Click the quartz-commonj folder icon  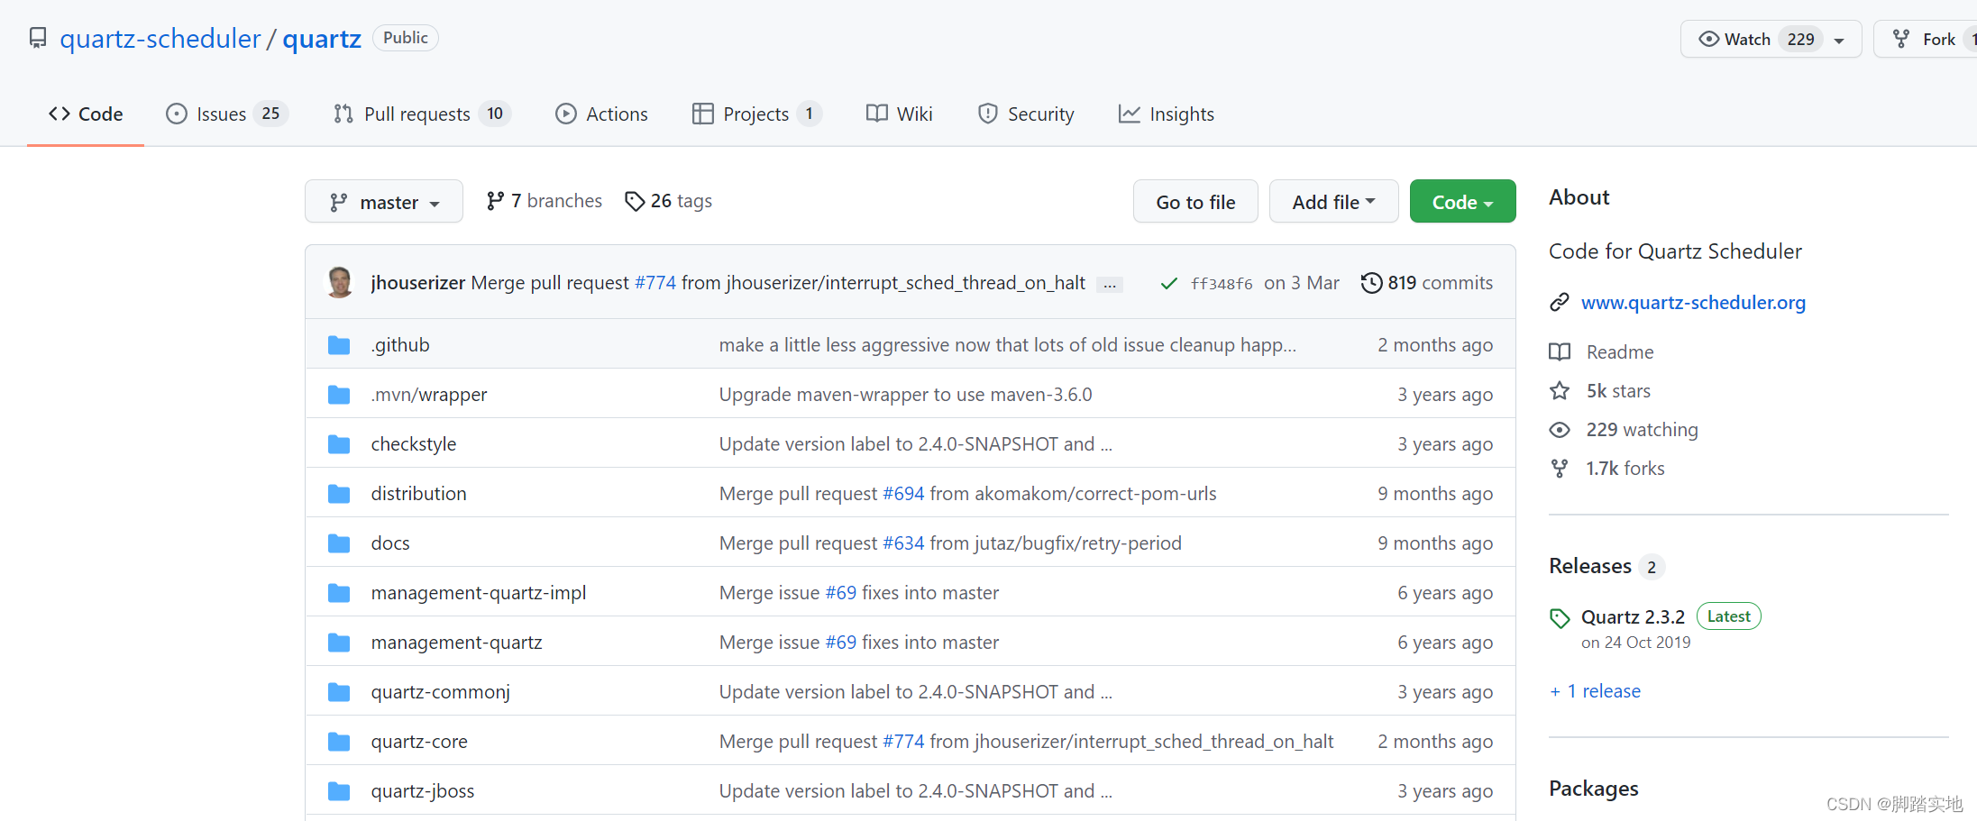point(339,692)
